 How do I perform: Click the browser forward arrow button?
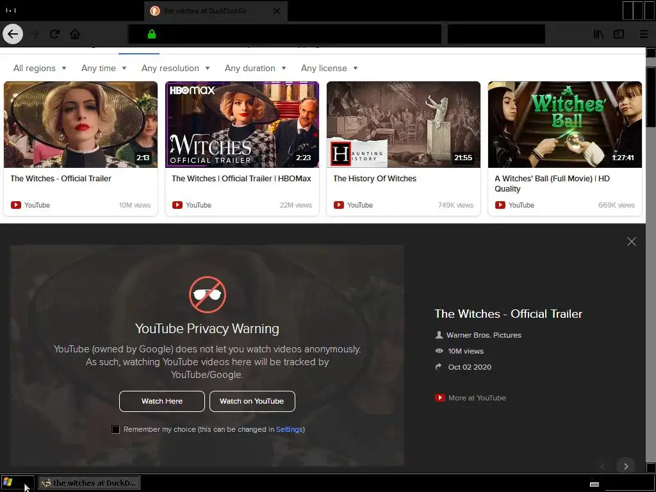click(34, 35)
